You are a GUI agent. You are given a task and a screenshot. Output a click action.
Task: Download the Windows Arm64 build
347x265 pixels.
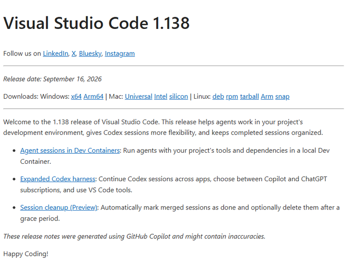(93, 96)
